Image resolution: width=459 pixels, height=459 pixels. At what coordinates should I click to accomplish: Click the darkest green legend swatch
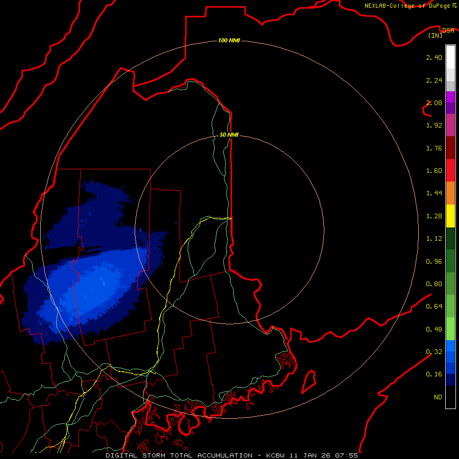pyautogui.click(x=450, y=239)
